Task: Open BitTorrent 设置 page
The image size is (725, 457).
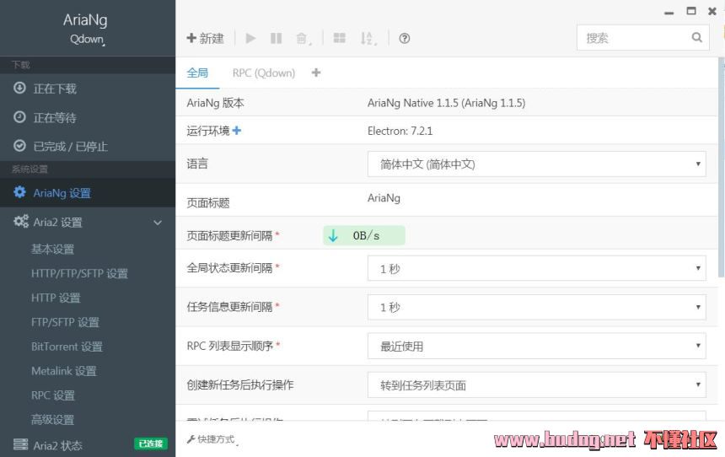Action: click(x=67, y=347)
